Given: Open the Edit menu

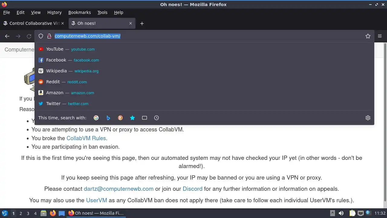Looking at the screenshot, I should tap(21, 12).
